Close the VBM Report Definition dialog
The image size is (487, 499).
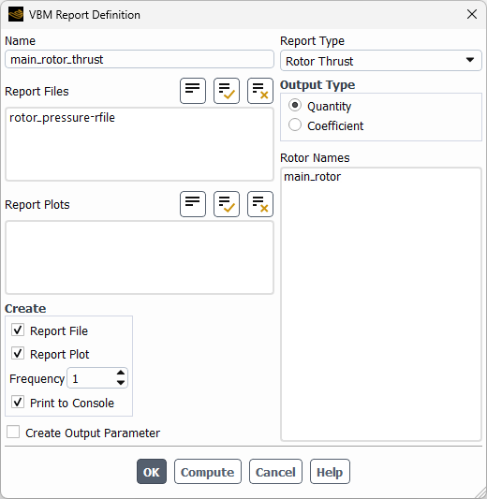click(x=472, y=14)
